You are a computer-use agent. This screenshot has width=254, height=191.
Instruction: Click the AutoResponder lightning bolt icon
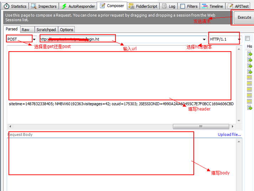coord(64,6)
